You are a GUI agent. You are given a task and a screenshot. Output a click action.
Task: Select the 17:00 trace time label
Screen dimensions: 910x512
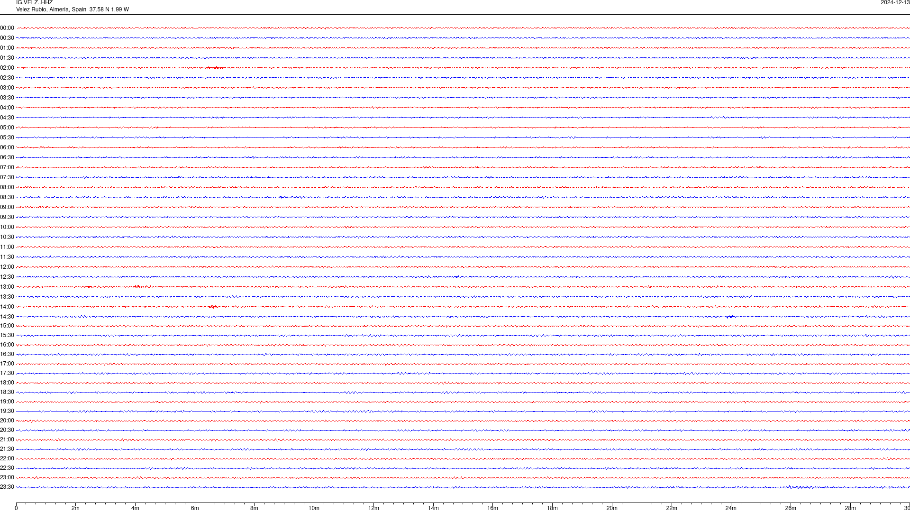pyautogui.click(x=7, y=364)
